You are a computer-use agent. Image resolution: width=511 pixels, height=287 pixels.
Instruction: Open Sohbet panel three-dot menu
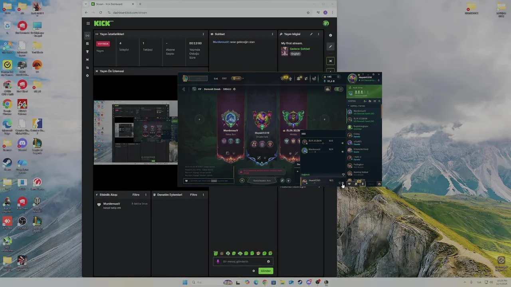point(272,34)
